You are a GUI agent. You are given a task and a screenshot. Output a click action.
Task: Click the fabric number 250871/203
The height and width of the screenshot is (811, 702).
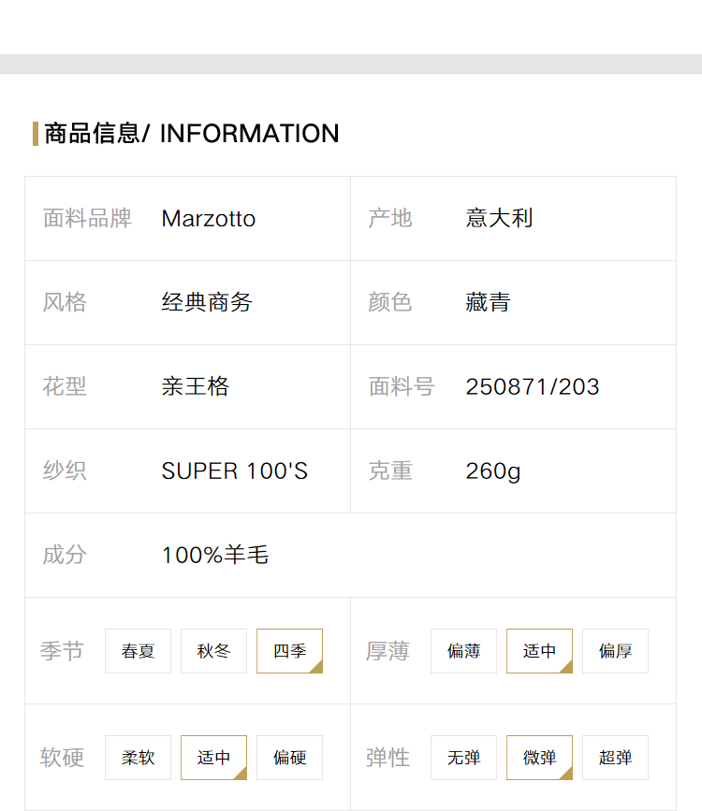[x=533, y=387]
